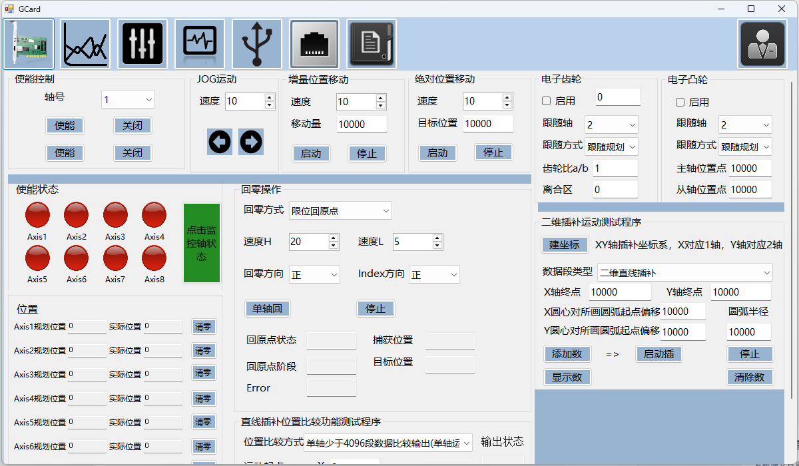Viewport: 799px width, 466px height.
Task: Click the document log toolbar icon
Action: pos(371,43)
